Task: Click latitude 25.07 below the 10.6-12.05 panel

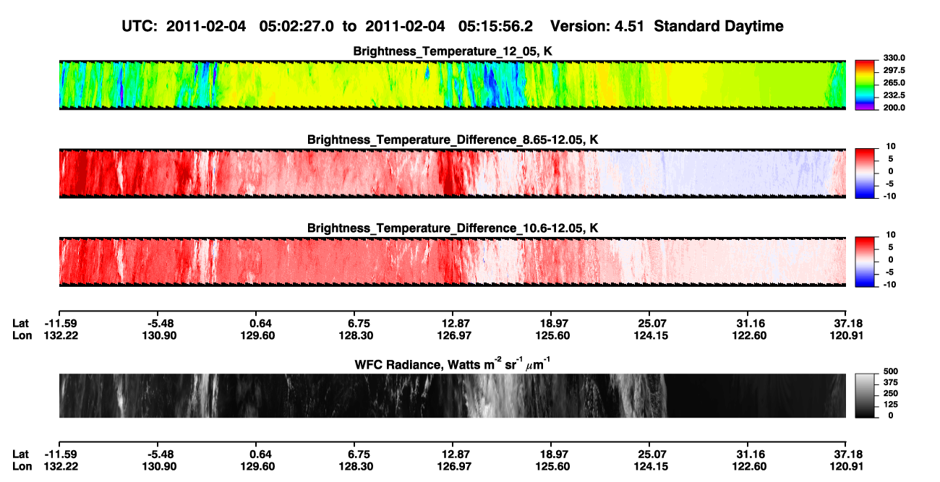Action: point(650,322)
